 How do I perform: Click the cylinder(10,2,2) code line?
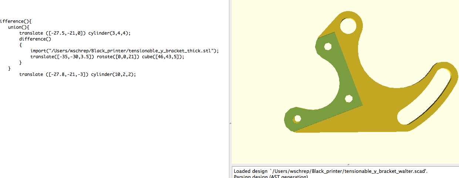point(78,74)
